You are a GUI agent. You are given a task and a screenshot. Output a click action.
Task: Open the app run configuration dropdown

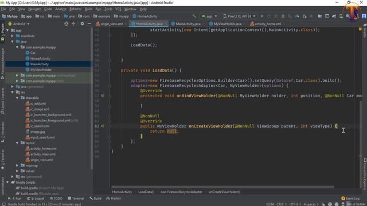point(209,16)
